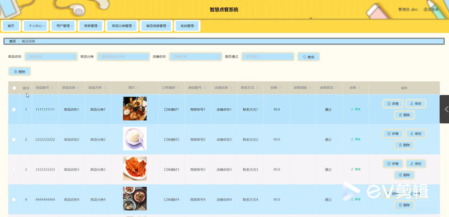This screenshot has height=217, width=449.
Task: Open the 菜品分类 filter dropdown
Action: pos(123,57)
